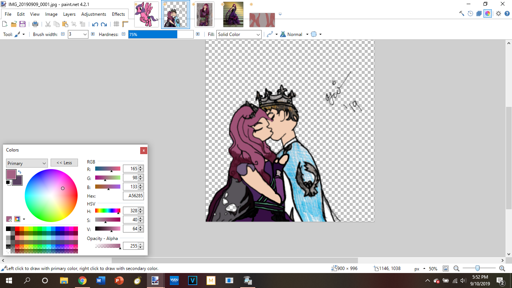Click the Undo arrow in toolbar
This screenshot has width=512, height=288.
pos(95,24)
